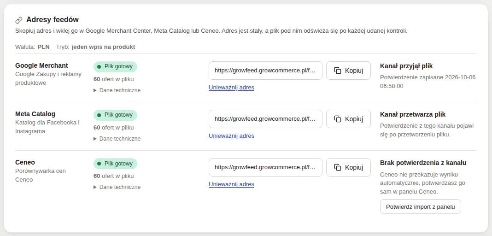
Task: Click Potwierdzenie z tego kanału pojawi się note
Action: (427, 130)
